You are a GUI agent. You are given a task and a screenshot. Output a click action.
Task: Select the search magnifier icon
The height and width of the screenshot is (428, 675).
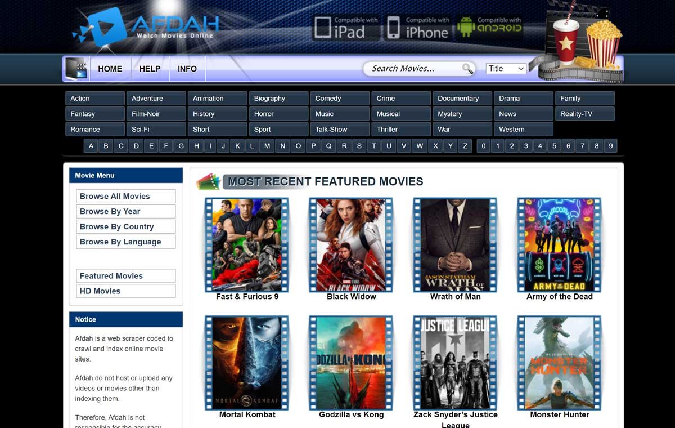click(468, 68)
